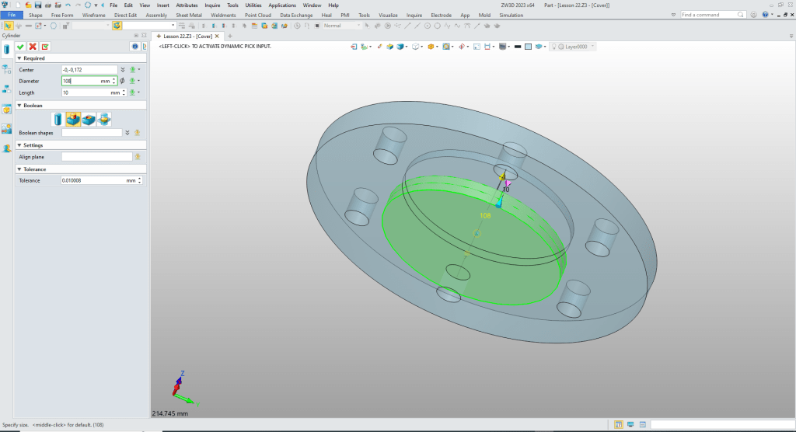
Task: Confirm the cylinder with the green checkmark
Action: pyautogui.click(x=20, y=47)
